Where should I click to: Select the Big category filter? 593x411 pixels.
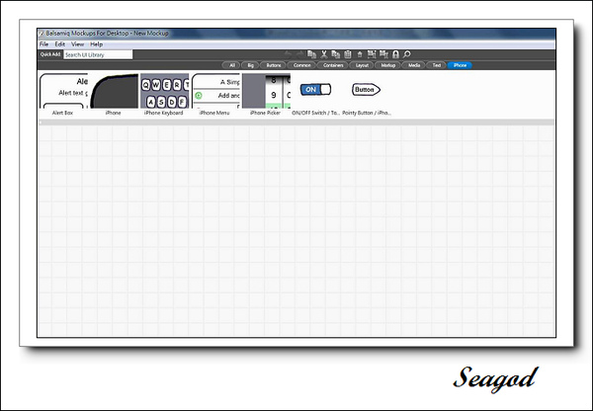[x=250, y=65]
